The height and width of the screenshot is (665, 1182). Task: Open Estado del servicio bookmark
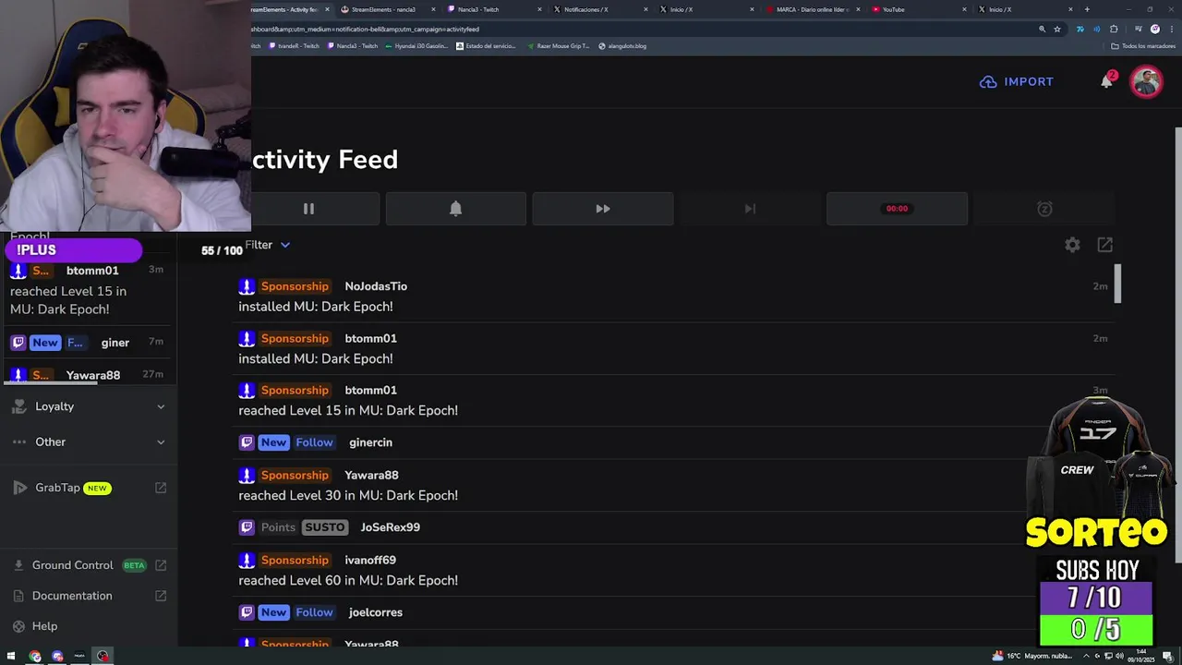486,46
